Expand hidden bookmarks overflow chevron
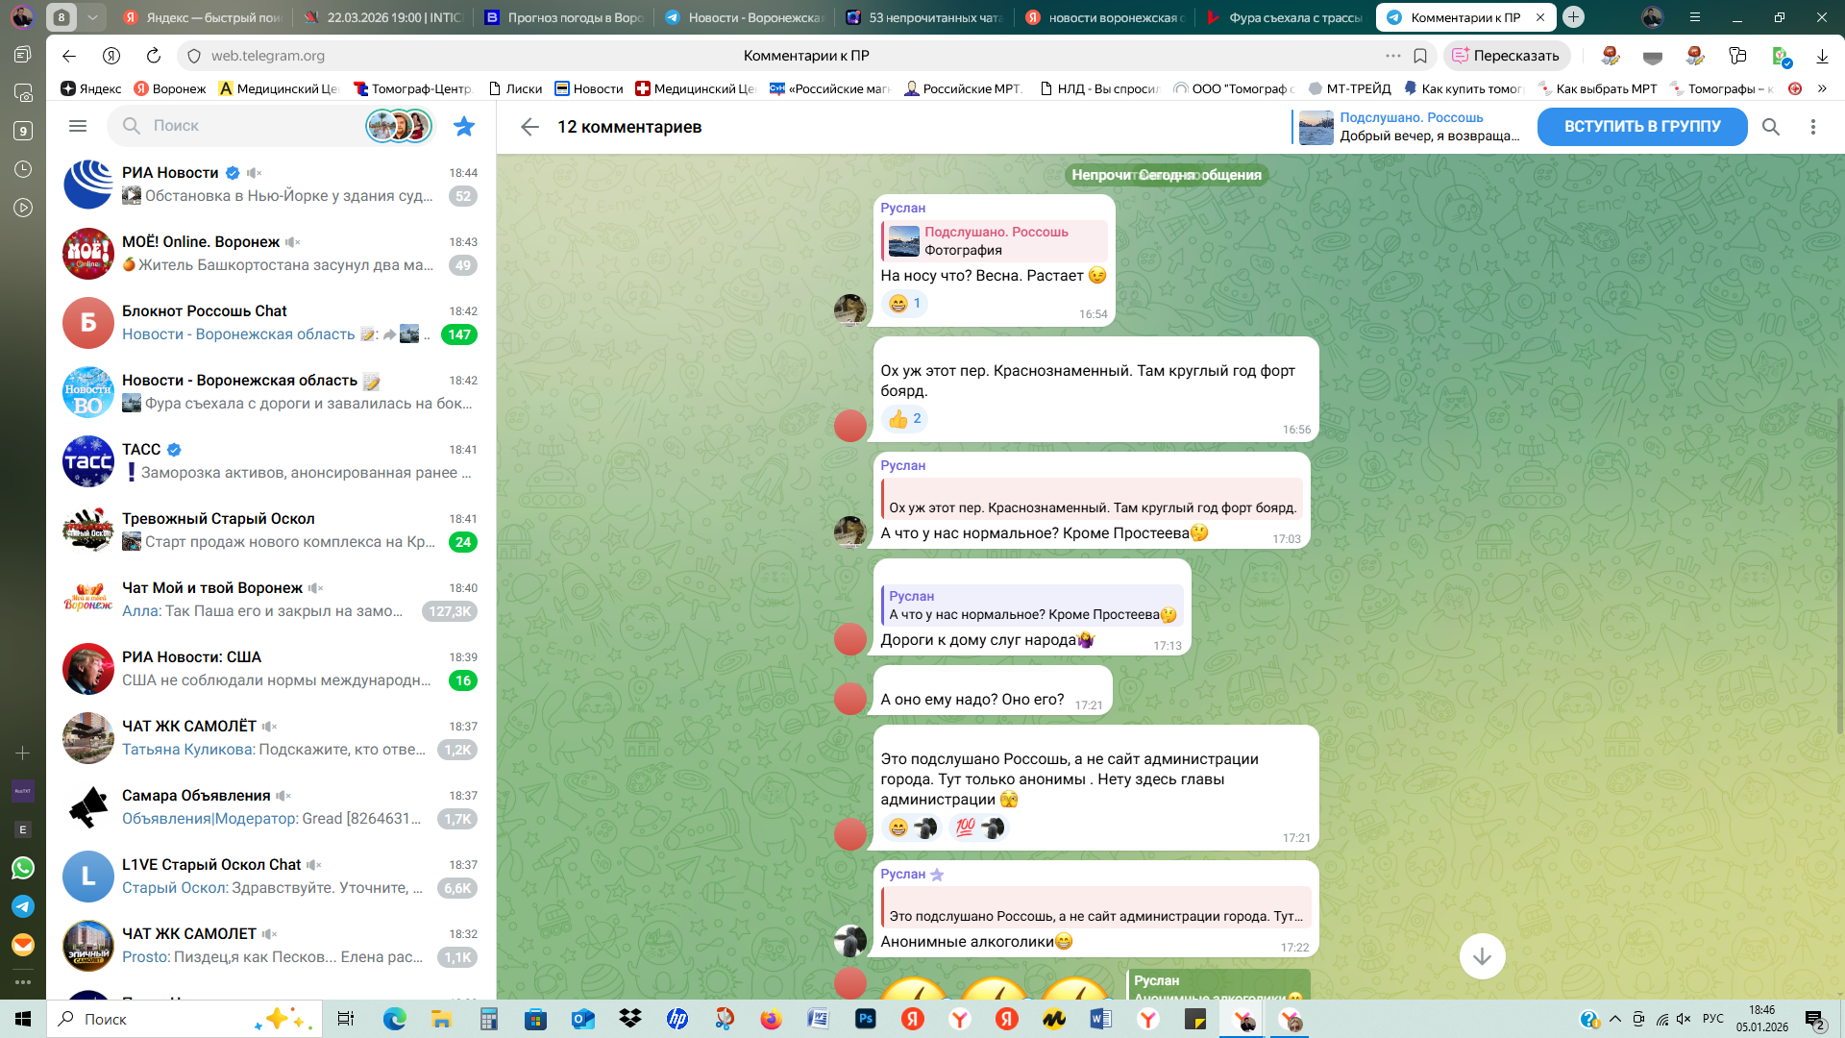Image resolution: width=1845 pixels, height=1038 pixels. tap(1822, 88)
